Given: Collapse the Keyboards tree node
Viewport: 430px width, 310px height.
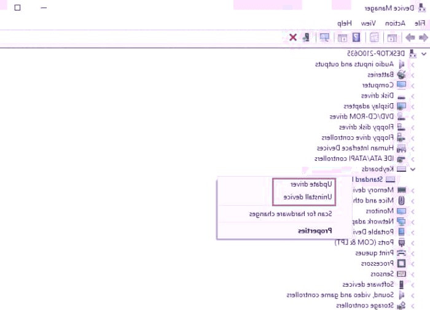Looking at the screenshot, I should [x=413, y=169].
